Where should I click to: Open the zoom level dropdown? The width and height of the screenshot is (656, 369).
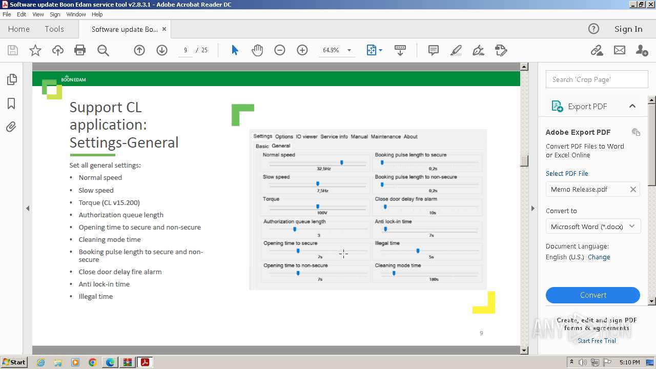350,50
